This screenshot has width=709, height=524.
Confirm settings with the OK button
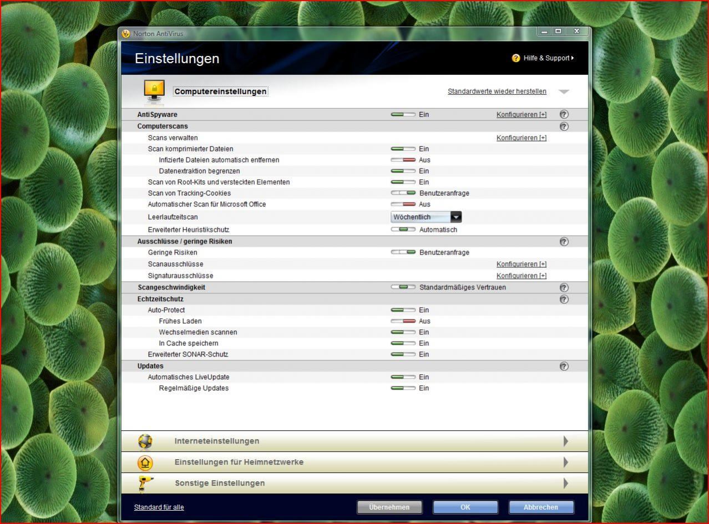(x=465, y=507)
